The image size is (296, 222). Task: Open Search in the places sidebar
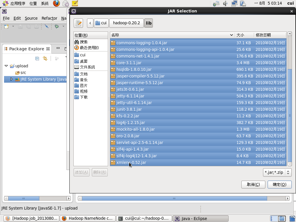click(90, 42)
